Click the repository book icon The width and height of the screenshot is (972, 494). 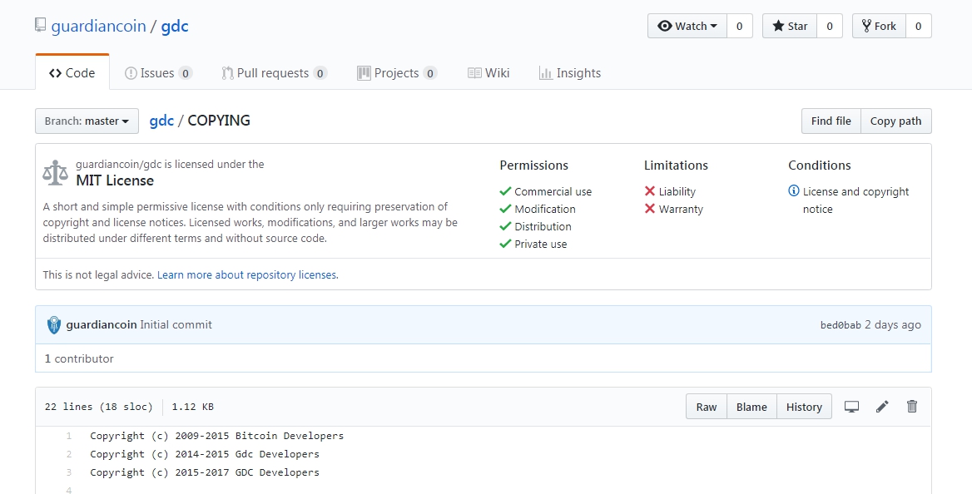click(40, 25)
